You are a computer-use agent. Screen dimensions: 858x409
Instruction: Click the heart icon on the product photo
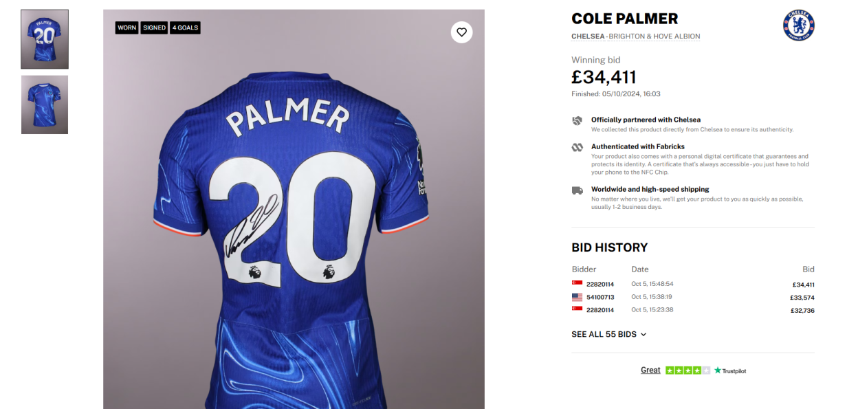[x=461, y=32]
